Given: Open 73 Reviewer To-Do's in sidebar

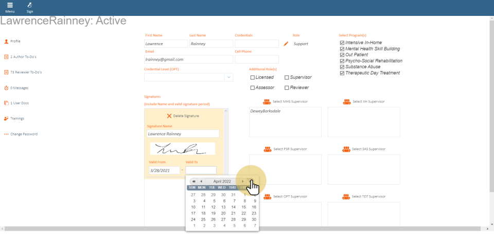Looking at the screenshot, I should (x=26, y=72).
